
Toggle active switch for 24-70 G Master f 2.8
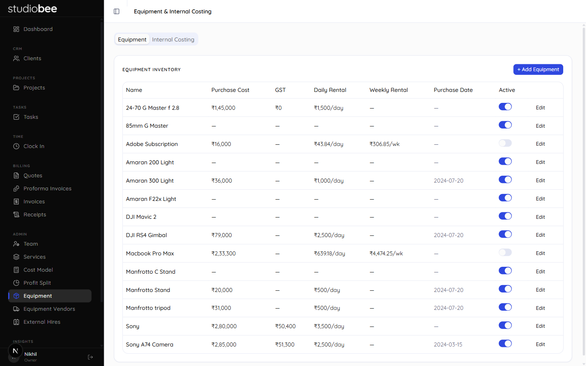(505, 107)
